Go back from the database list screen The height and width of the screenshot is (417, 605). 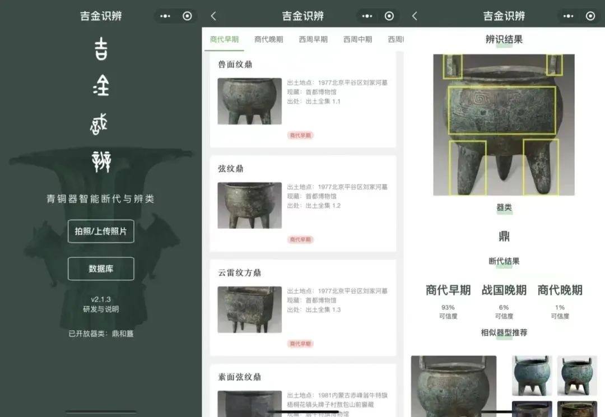pos(213,16)
